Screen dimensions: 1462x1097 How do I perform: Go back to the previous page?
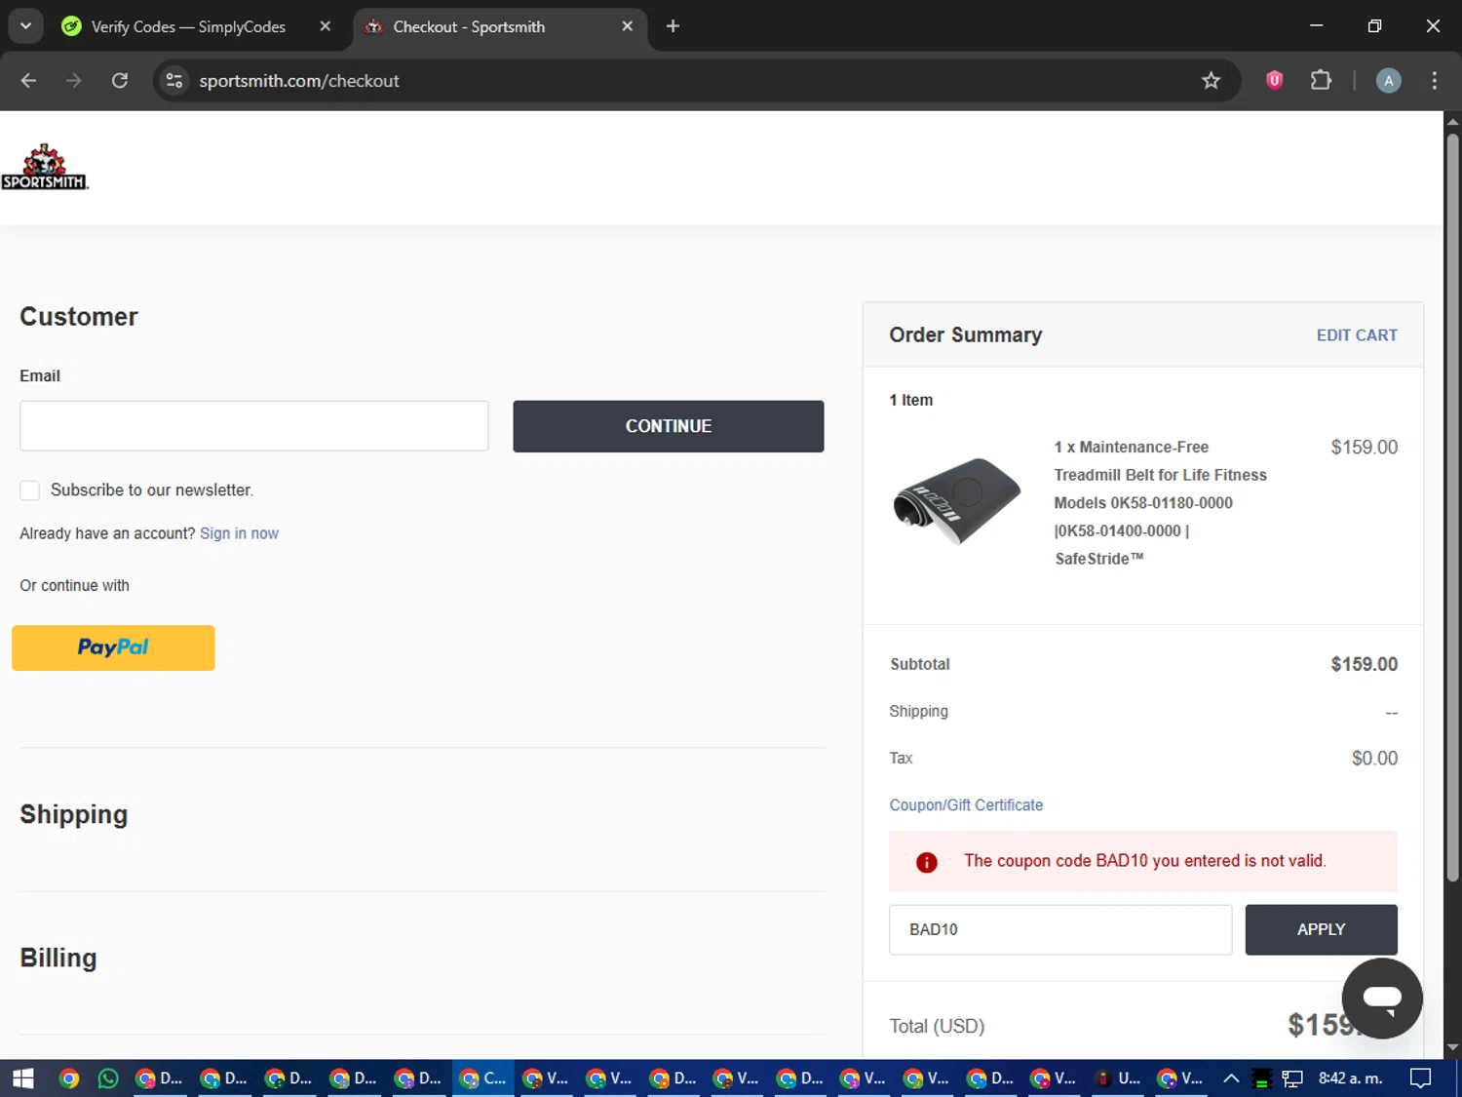[28, 80]
